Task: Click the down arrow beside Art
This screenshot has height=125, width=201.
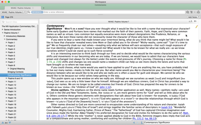Action: click(10, 123)
